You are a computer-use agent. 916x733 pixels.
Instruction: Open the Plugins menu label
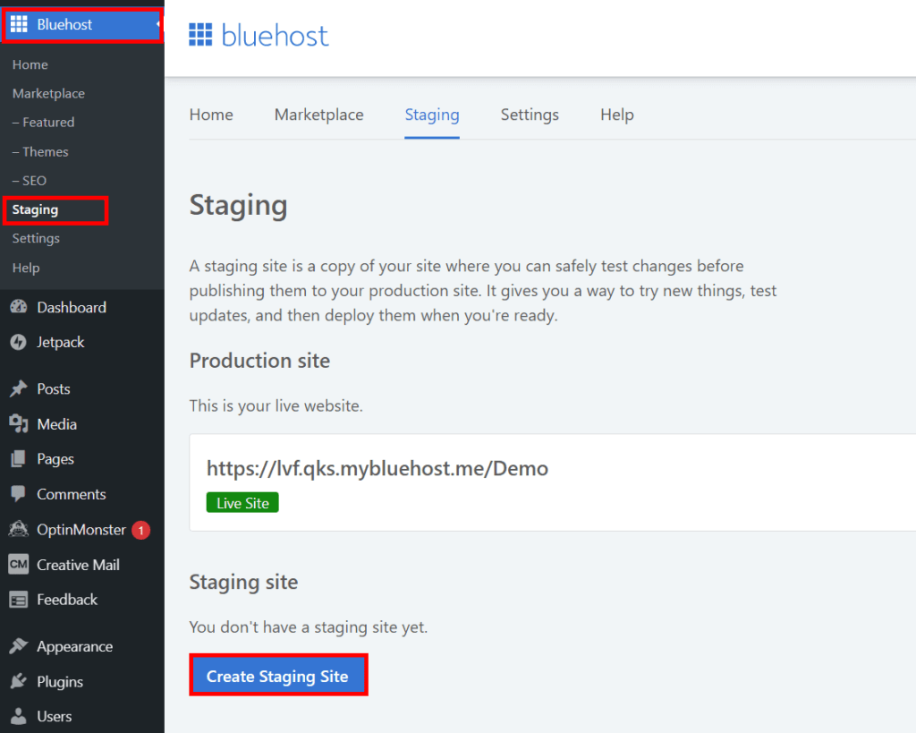(60, 682)
